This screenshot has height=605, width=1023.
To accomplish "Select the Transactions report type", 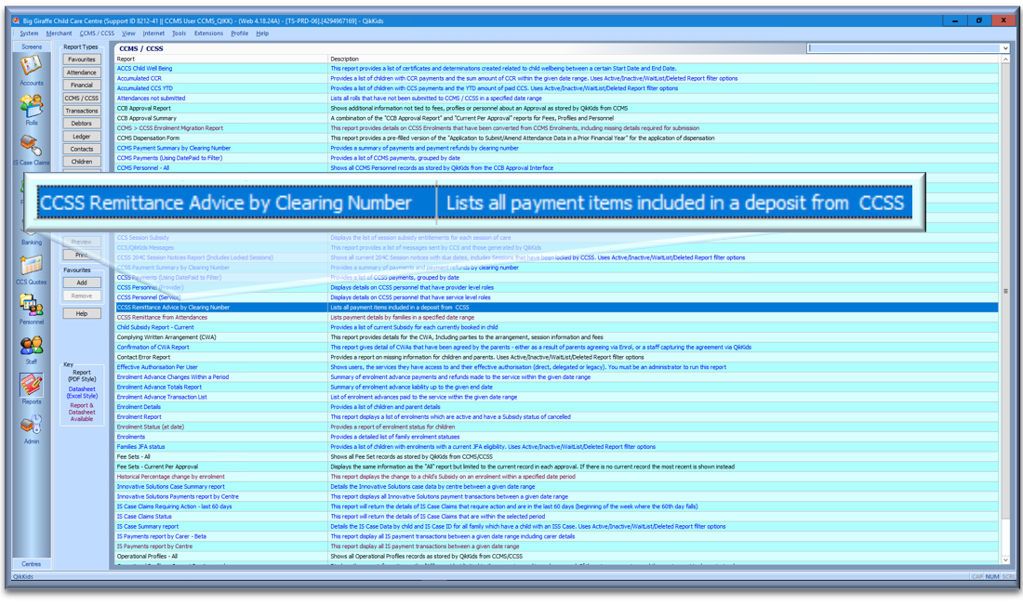I will (82, 111).
